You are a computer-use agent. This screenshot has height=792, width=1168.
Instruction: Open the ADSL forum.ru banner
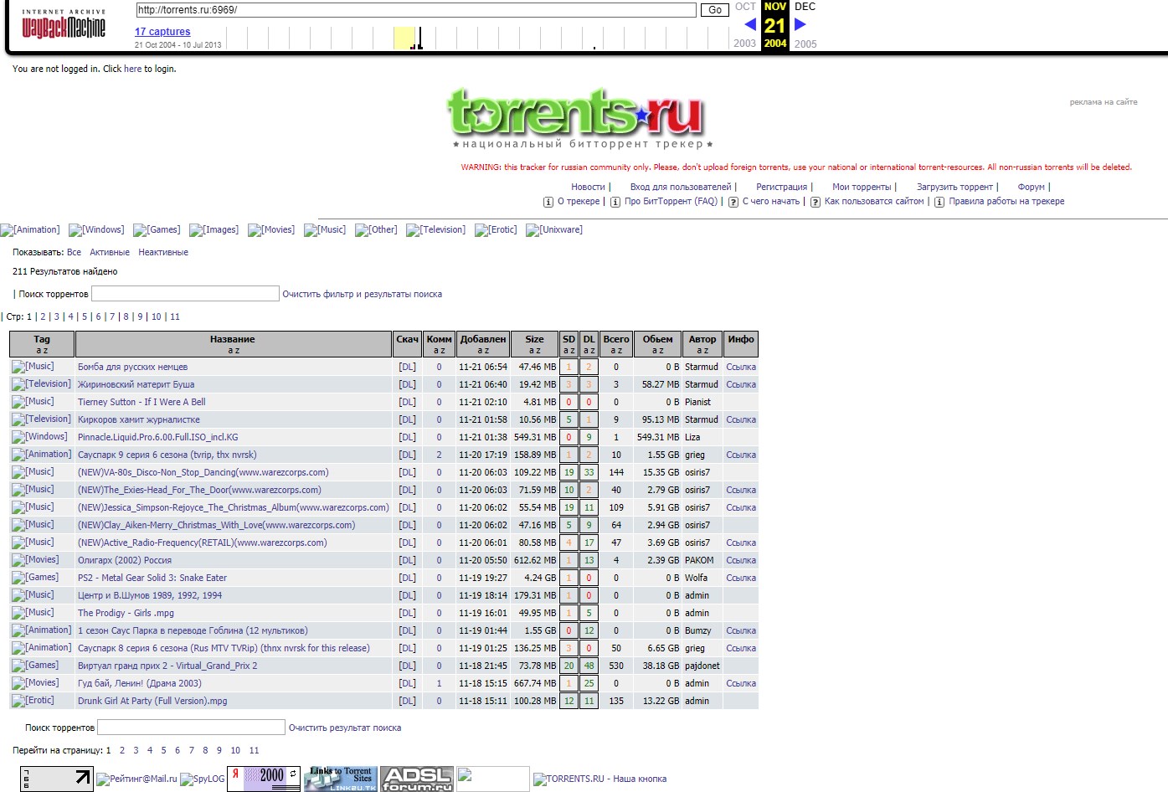click(418, 779)
